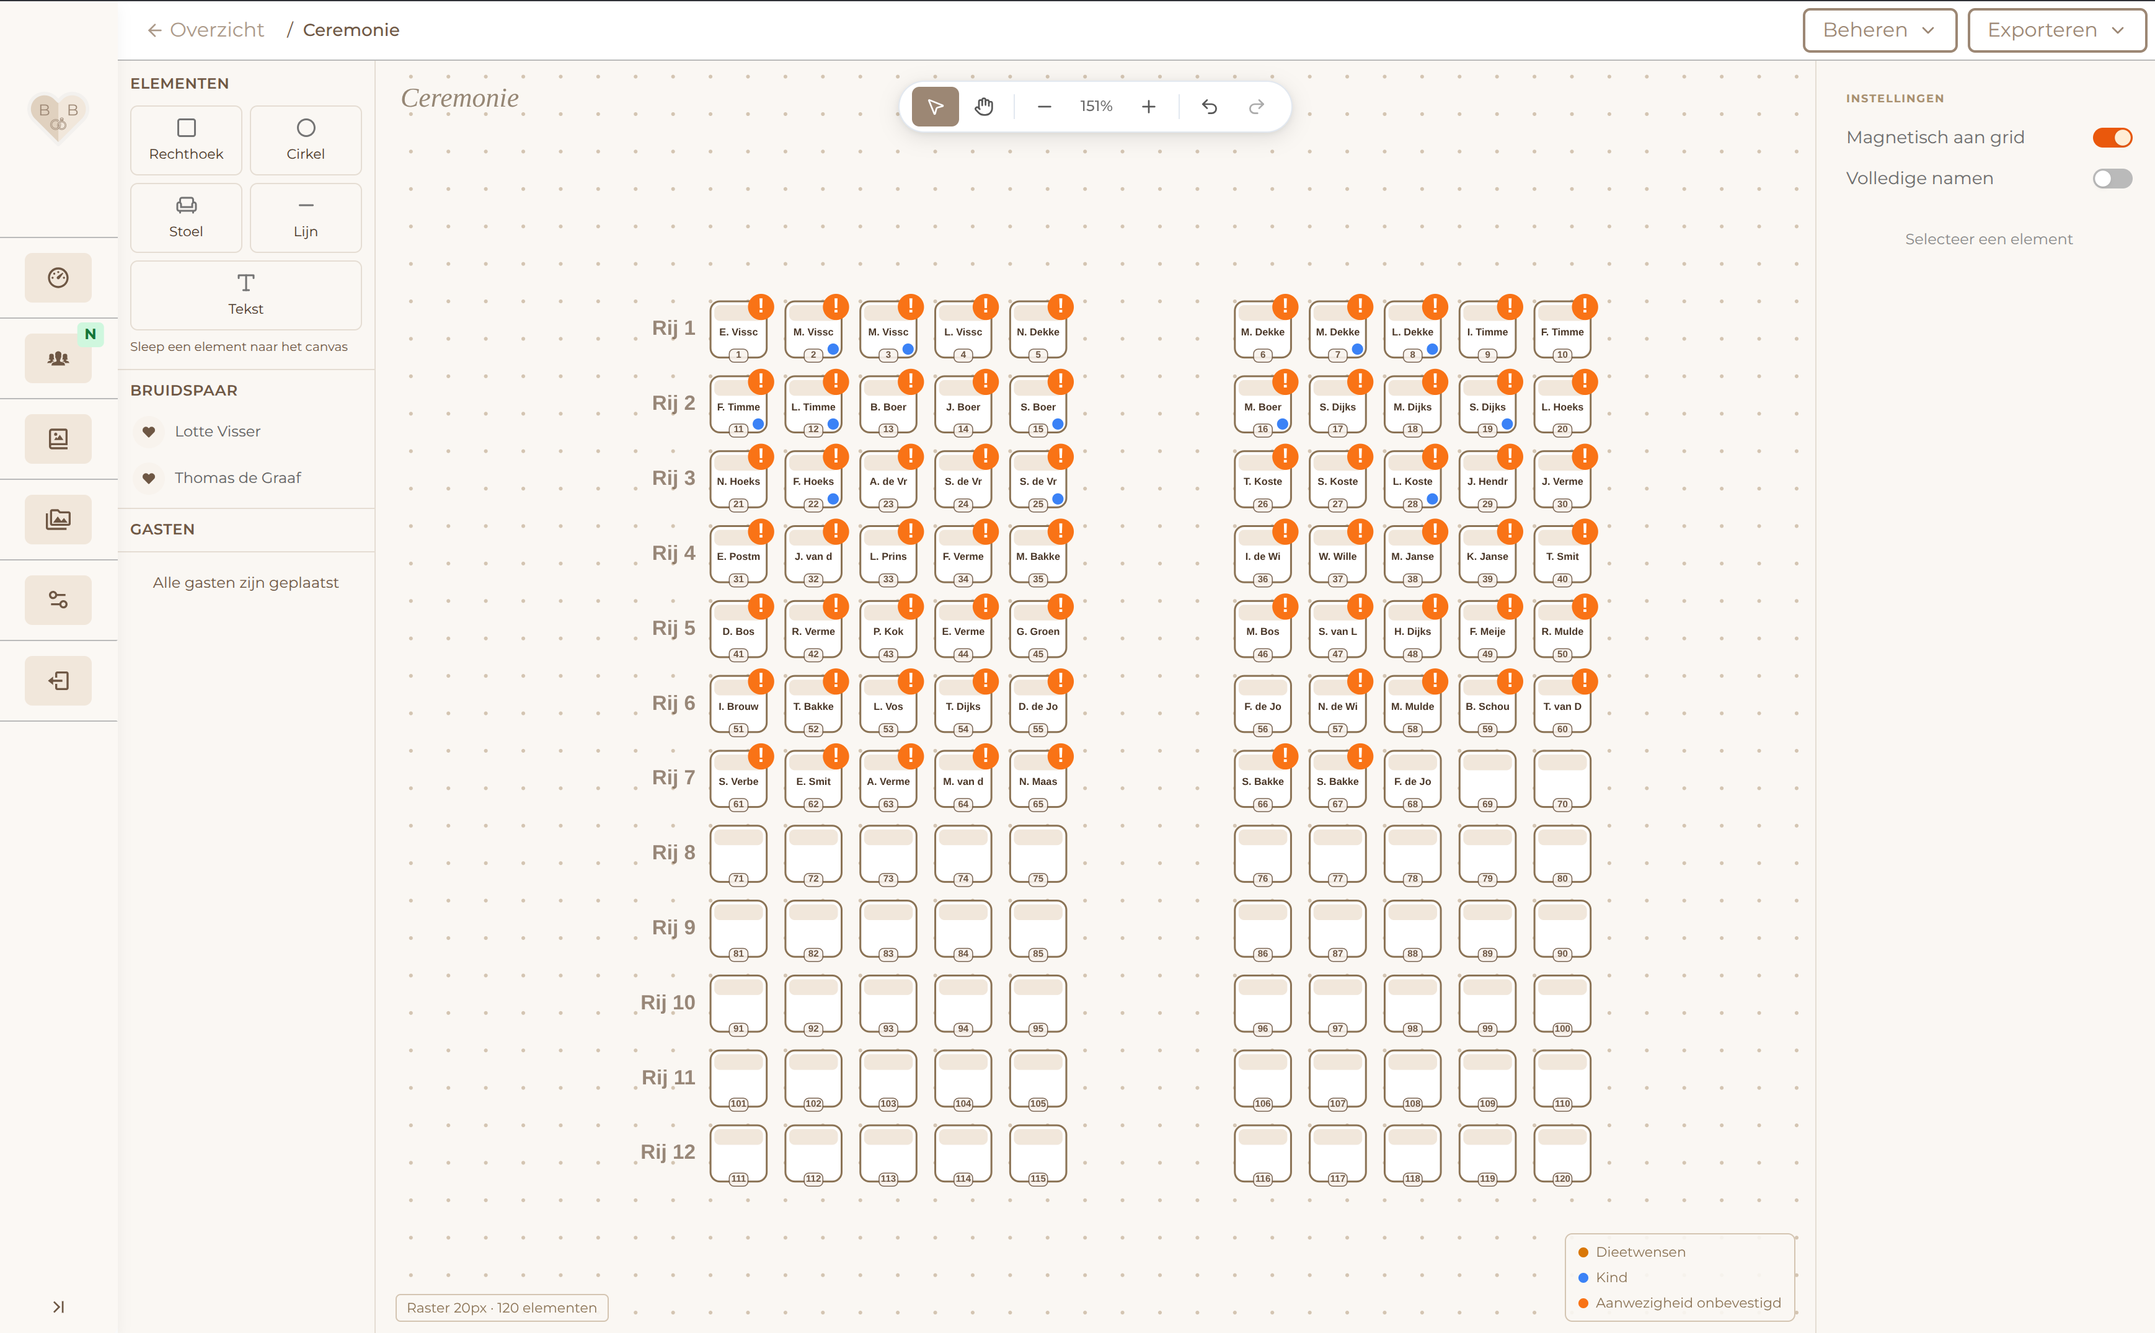Open the Exporteren dropdown

tap(2056, 31)
